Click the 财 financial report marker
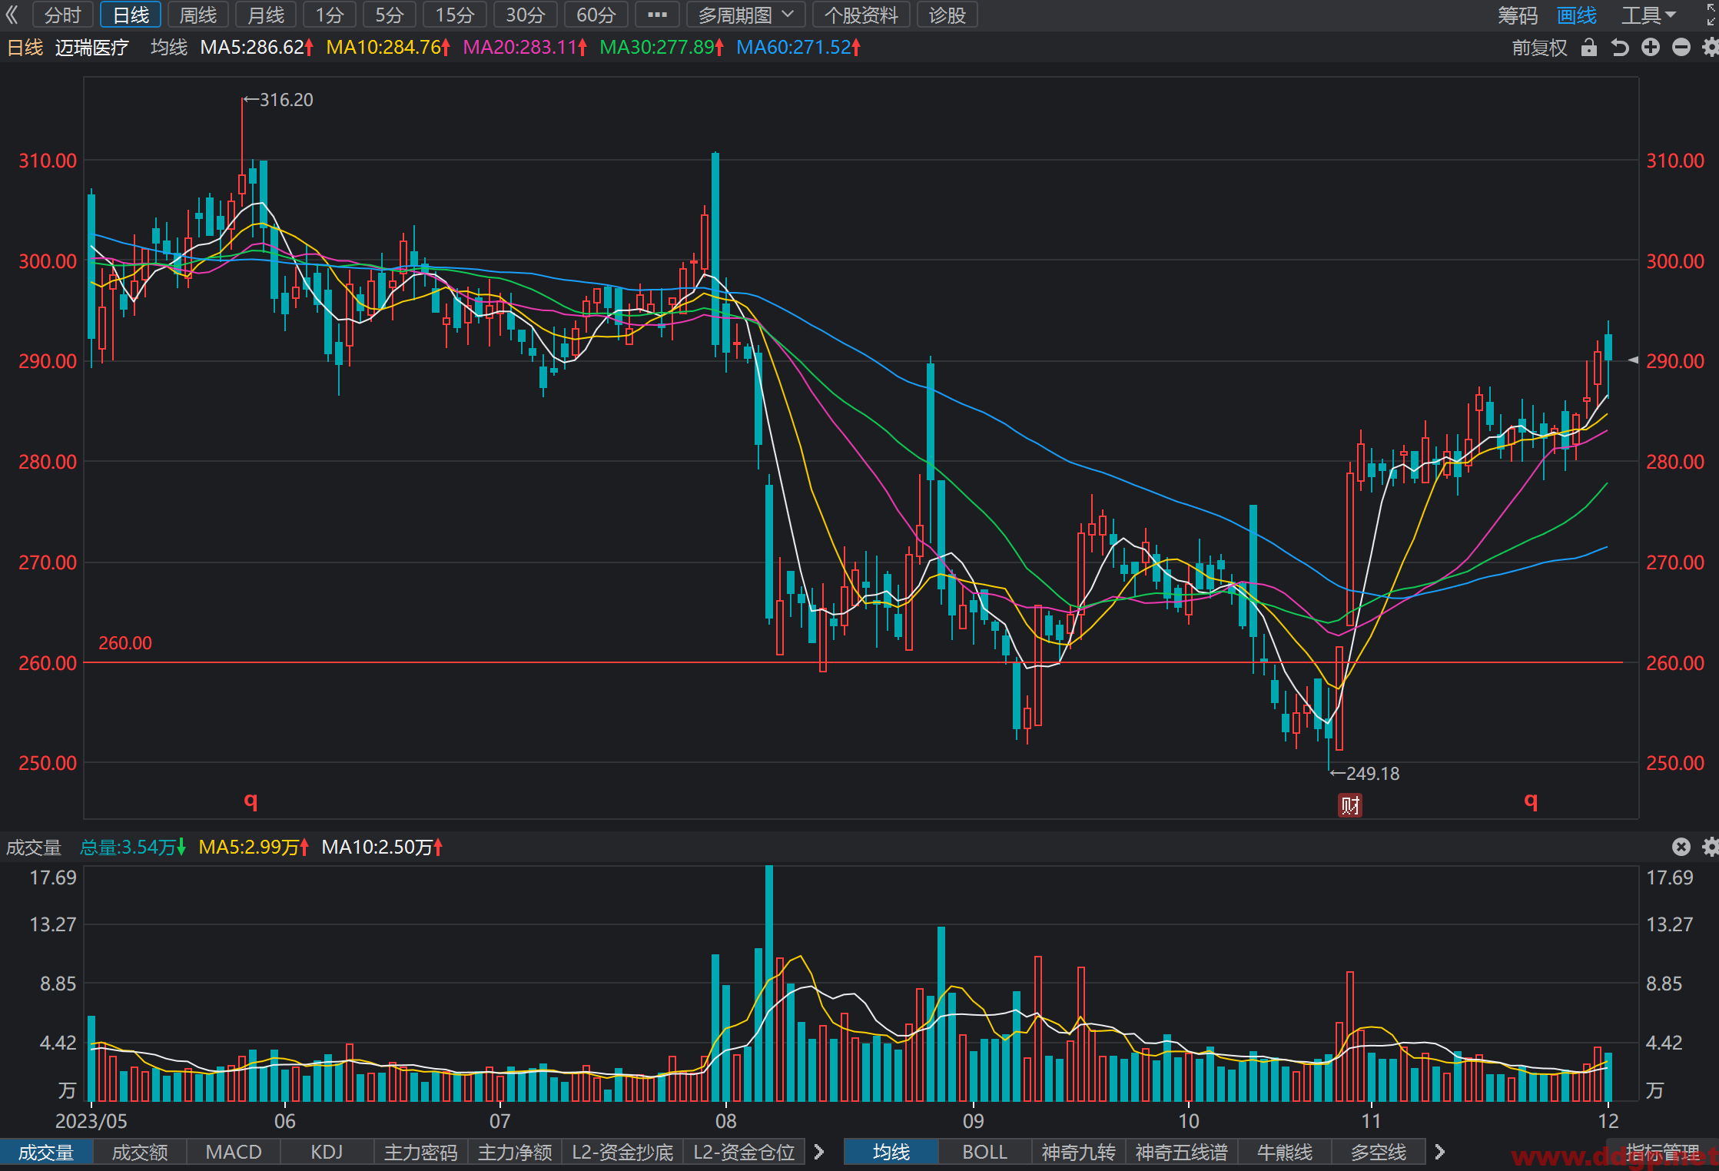Screen dimensions: 1719x1171 click(x=1350, y=805)
